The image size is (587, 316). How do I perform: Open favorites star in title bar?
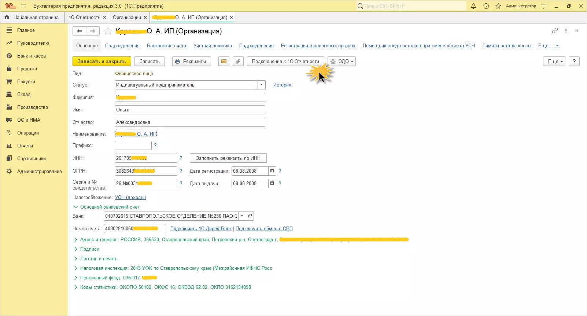pos(498,6)
